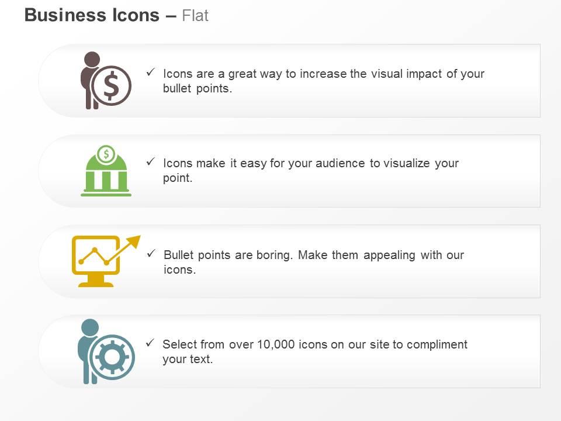Select the green bank building icon
The image size is (561, 421).
[106, 171]
